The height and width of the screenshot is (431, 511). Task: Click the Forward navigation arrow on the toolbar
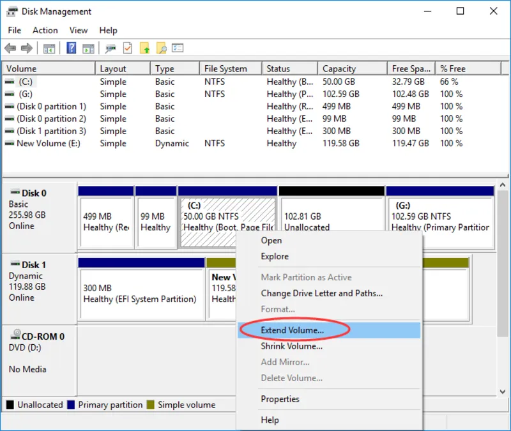26,48
